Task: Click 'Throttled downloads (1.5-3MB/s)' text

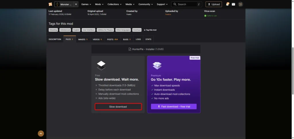Action: point(117,86)
